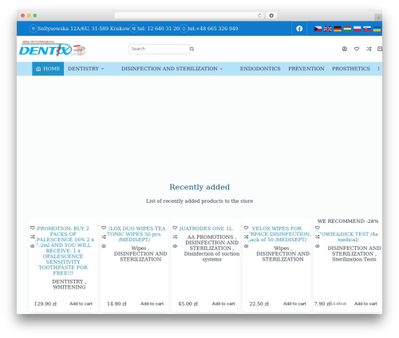Screen dimensions: 399x338
Task: Open the Endodontics menu item
Action: click(x=260, y=69)
